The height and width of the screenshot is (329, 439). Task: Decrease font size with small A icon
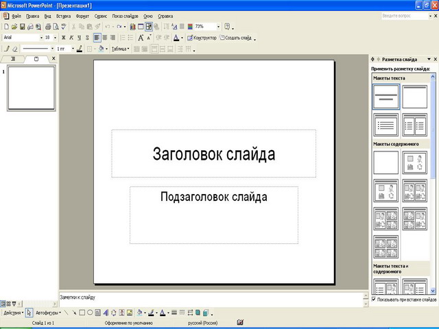[x=149, y=37]
